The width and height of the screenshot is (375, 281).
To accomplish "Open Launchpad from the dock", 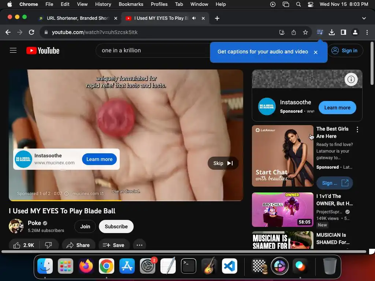I will 66,266.
